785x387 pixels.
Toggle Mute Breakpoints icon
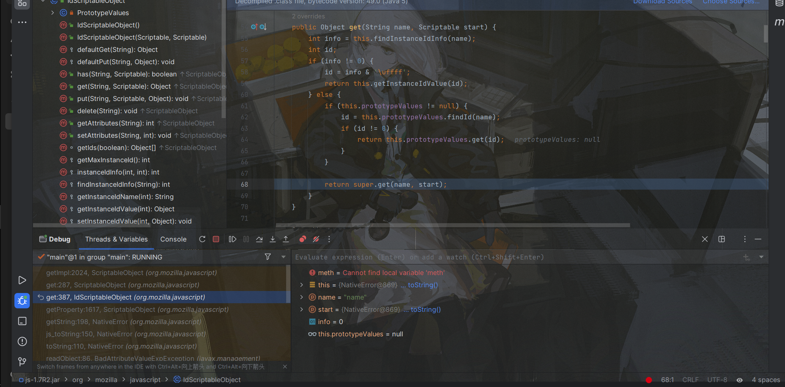pyautogui.click(x=316, y=239)
